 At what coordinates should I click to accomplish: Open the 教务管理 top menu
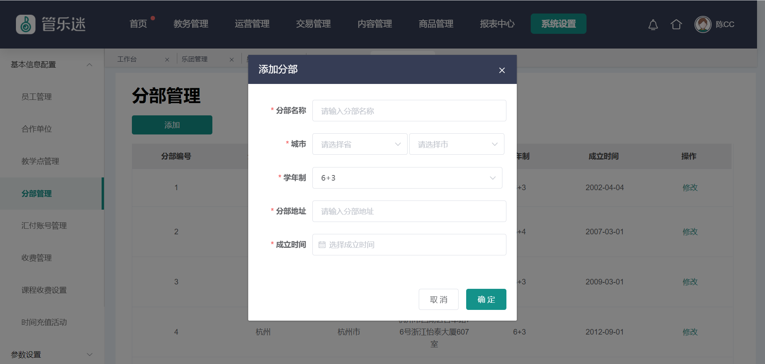tap(191, 24)
